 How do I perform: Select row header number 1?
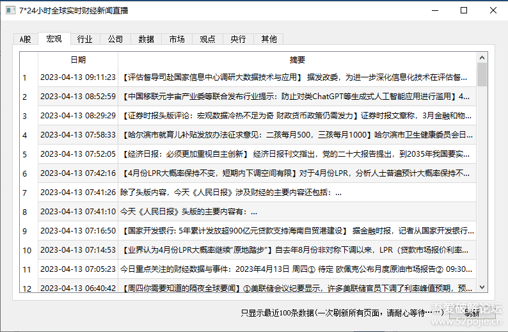29,77
